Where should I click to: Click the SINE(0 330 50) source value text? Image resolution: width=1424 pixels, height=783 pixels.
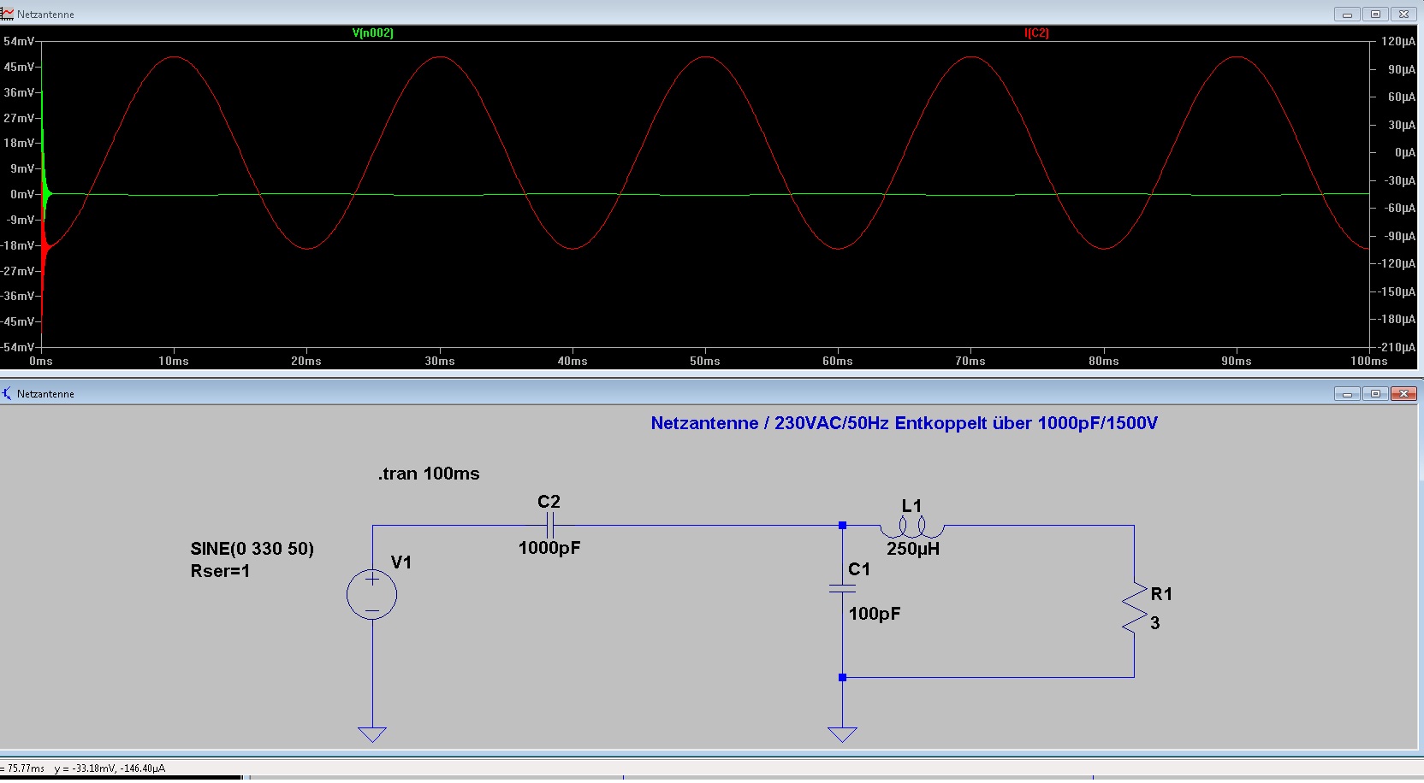coord(252,549)
